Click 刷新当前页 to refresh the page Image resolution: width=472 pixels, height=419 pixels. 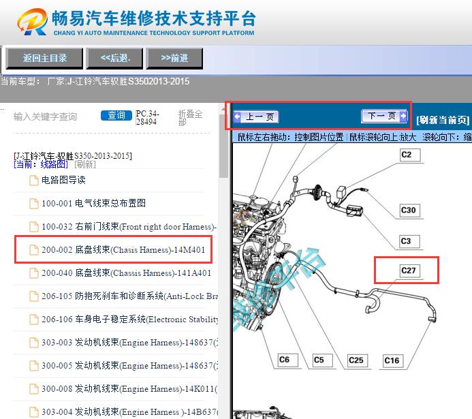[x=443, y=120]
